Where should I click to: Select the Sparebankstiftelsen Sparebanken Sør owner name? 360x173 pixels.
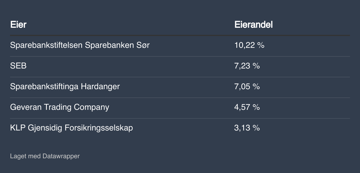click(80, 45)
